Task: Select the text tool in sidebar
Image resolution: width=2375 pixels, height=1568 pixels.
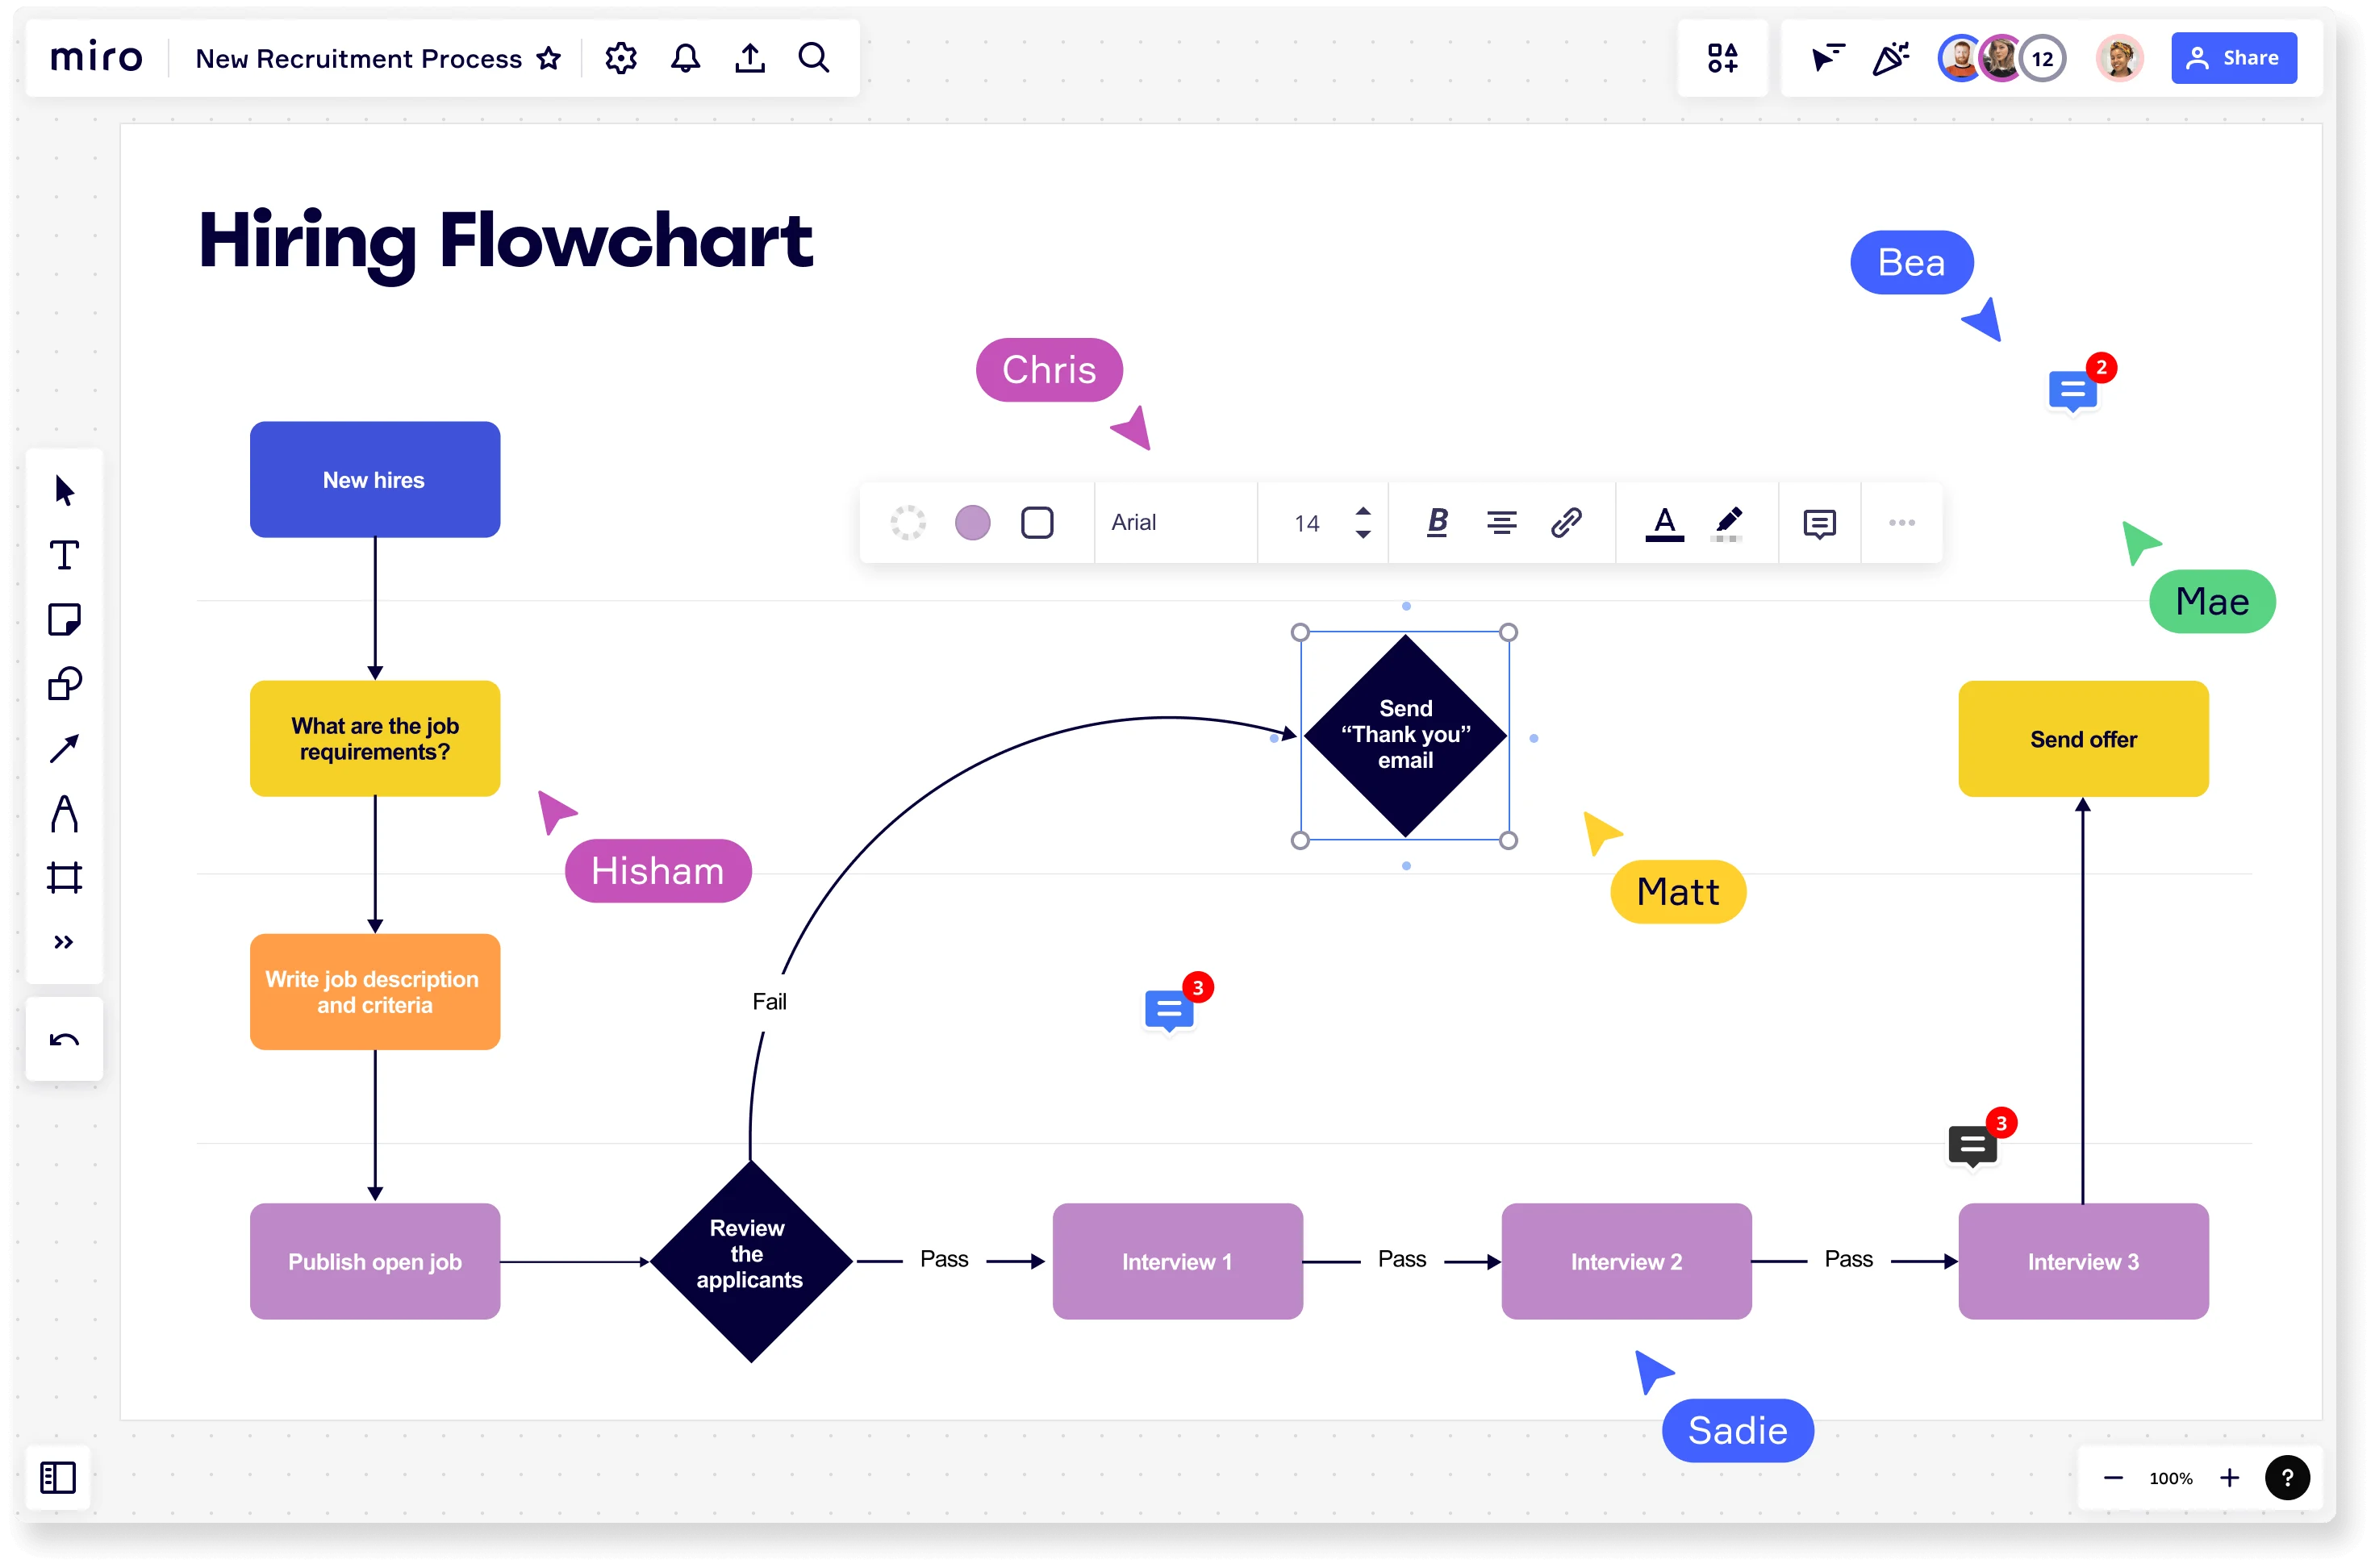Action: coord(65,555)
